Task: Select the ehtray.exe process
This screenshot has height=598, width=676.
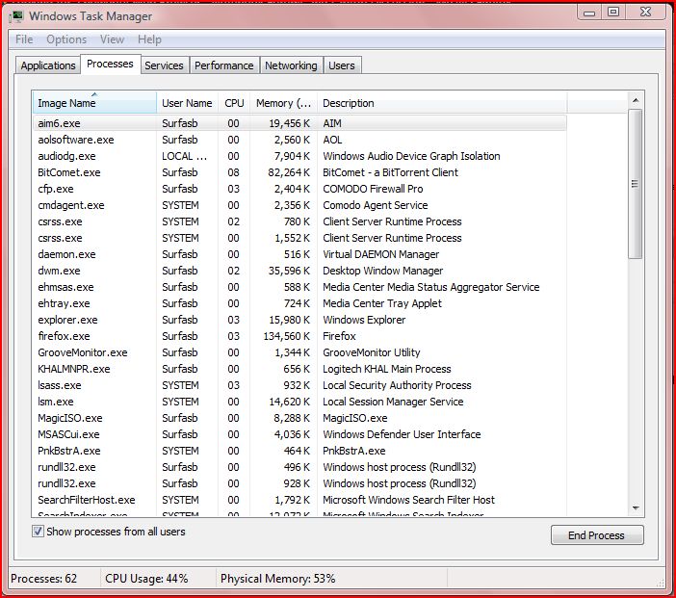Action: point(299,303)
